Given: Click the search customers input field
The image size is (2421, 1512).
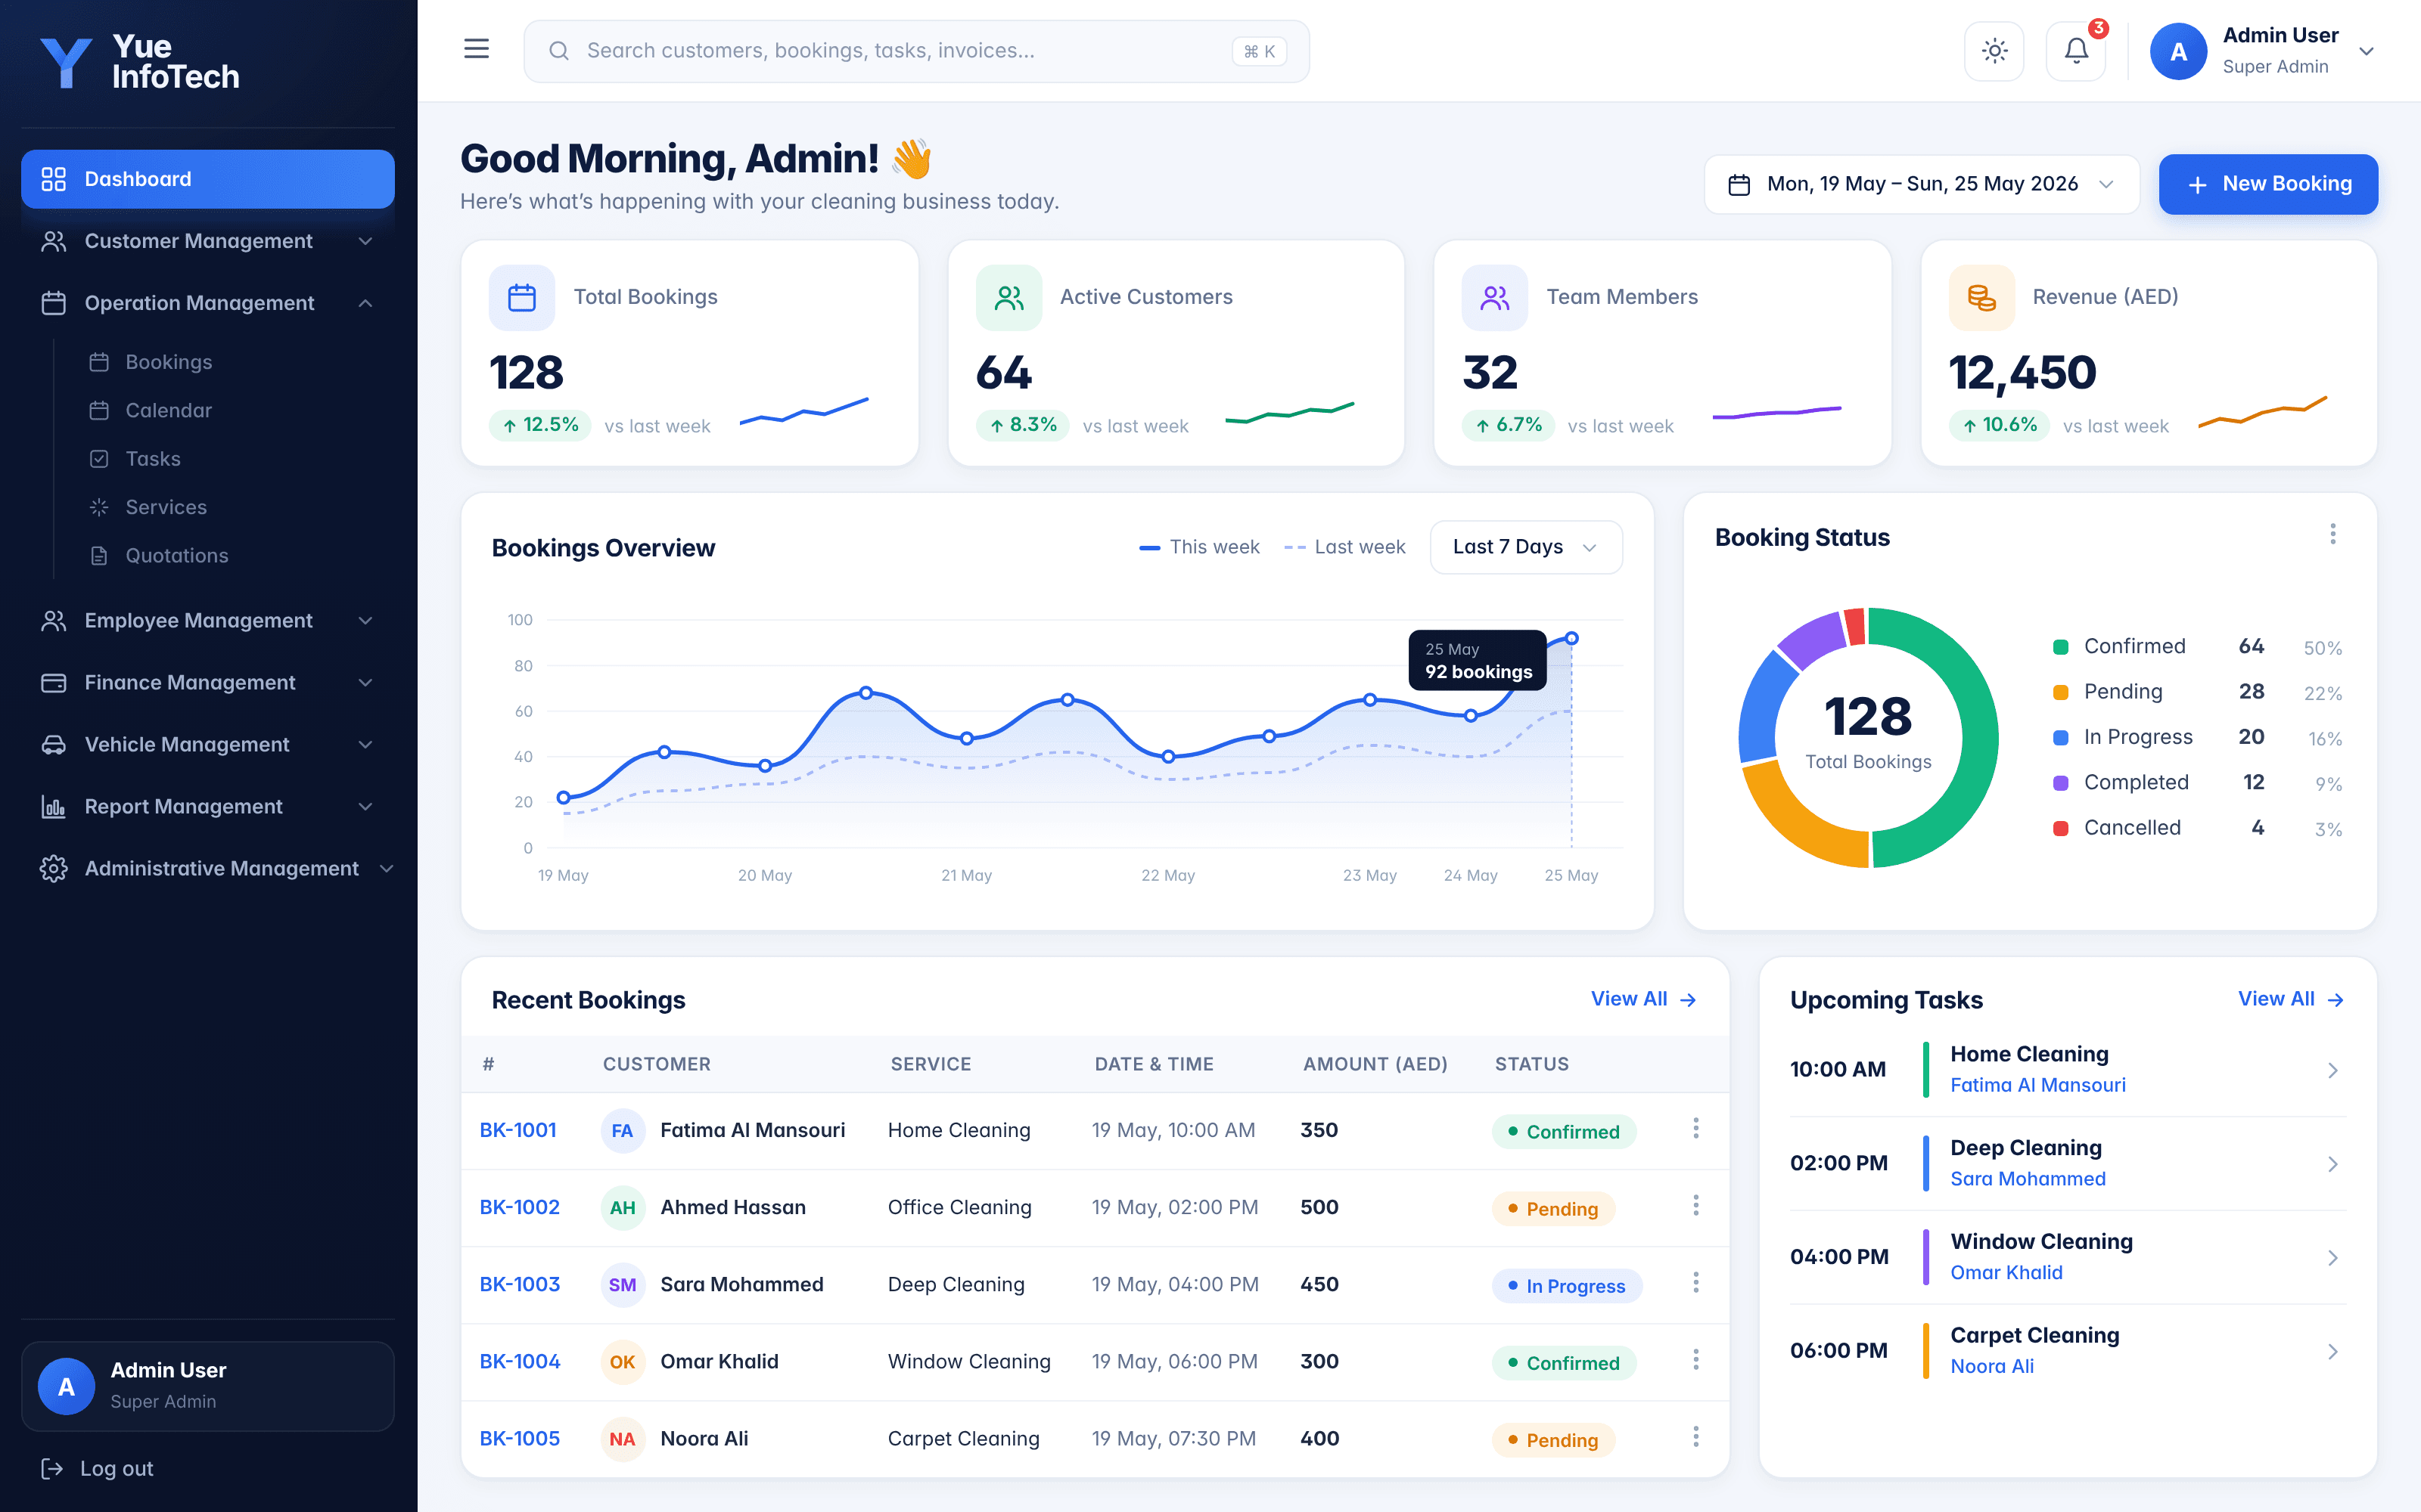Looking at the screenshot, I should [915, 51].
